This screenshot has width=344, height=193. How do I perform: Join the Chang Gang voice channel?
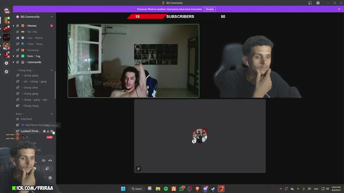point(34,106)
